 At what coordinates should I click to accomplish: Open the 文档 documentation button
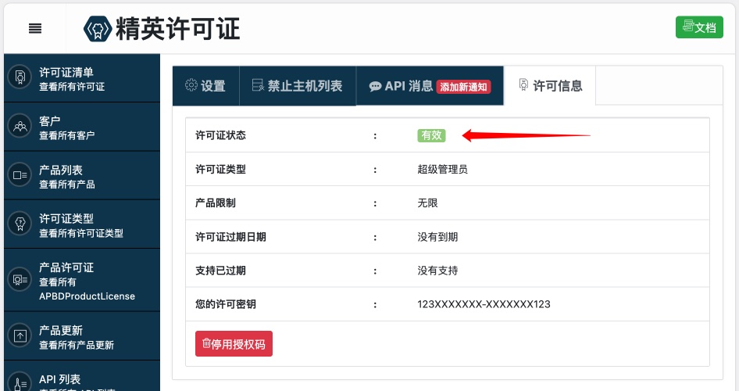pos(699,27)
